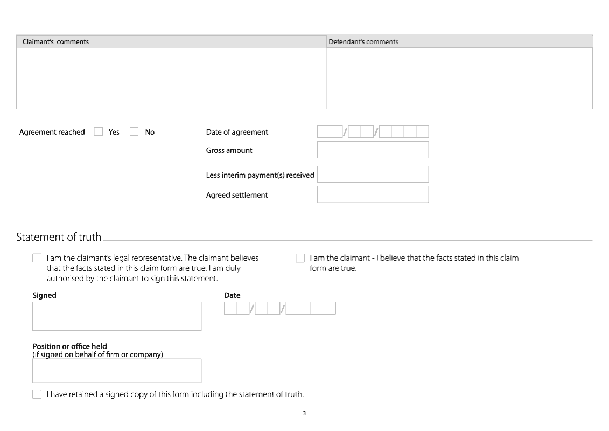Viewport: 609px width, 431px height.
Task: Click the Statement of truth heading
Action: tap(59, 237)
